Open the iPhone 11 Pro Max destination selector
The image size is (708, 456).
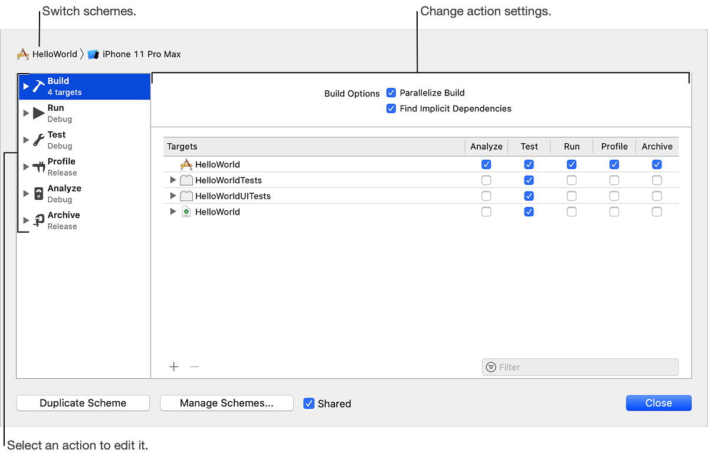(134, 54)
